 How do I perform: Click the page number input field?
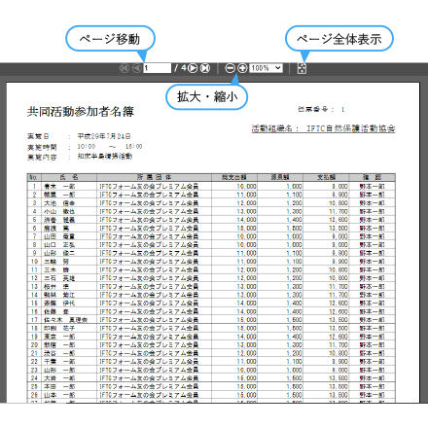(158, 68)
